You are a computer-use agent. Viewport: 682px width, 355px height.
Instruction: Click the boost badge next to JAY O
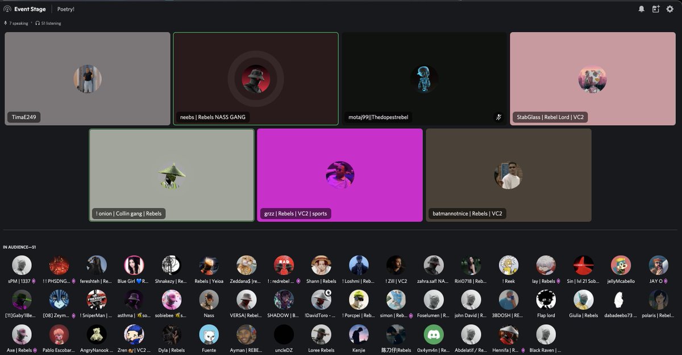[x=666, y=281]
